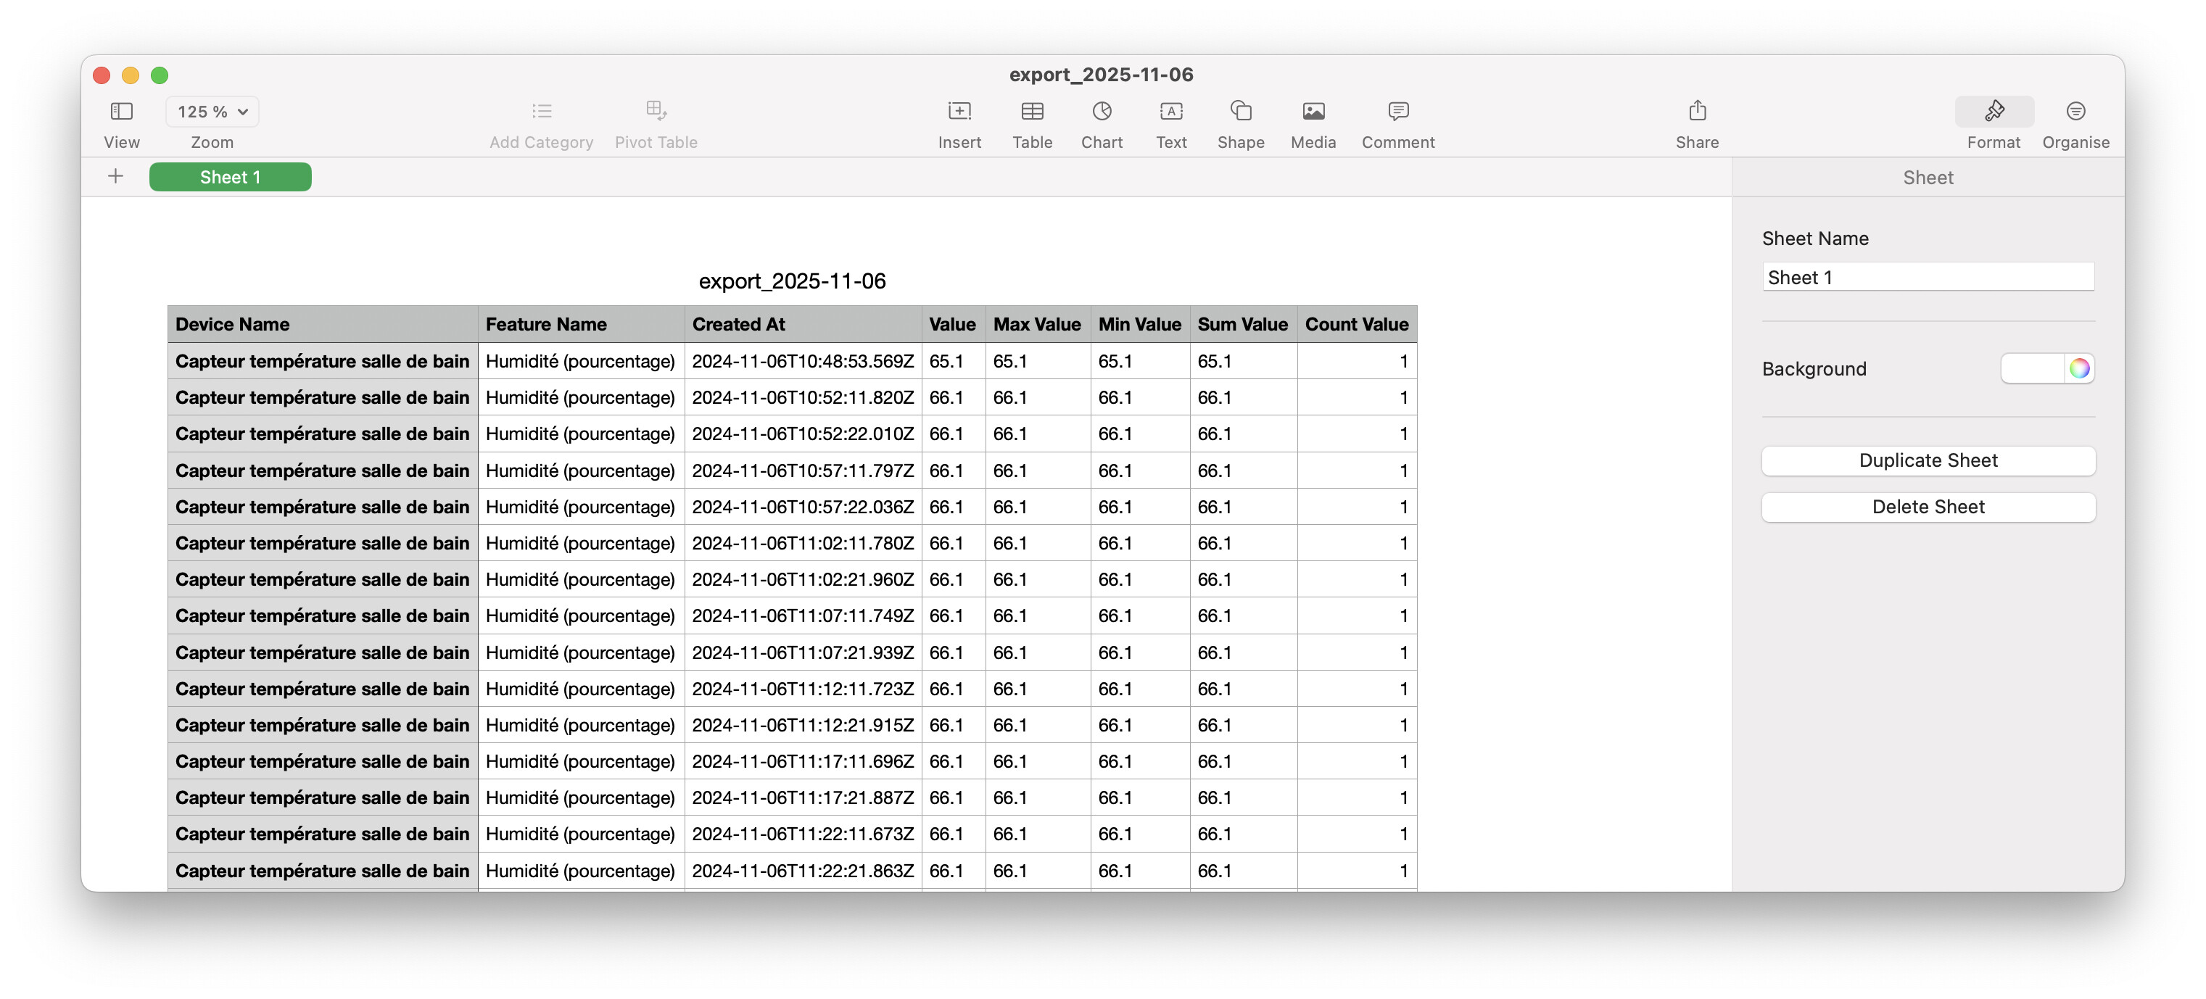This screenshot has width=2206, height=999.
Task: Click the Delete Sheet button
Action: [1928, 507]
